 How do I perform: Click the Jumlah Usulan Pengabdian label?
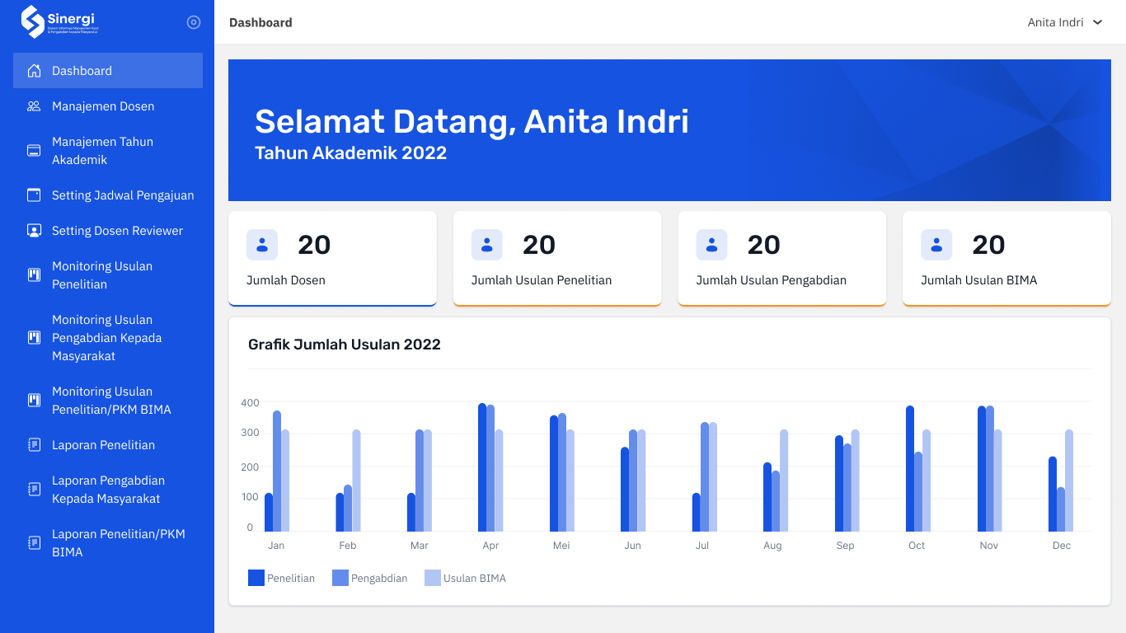(772, 280)
